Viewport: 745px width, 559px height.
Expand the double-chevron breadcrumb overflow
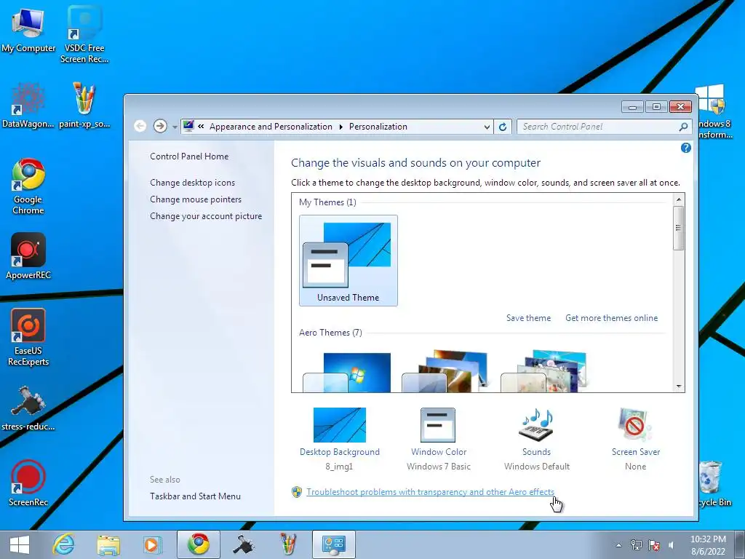201,126
